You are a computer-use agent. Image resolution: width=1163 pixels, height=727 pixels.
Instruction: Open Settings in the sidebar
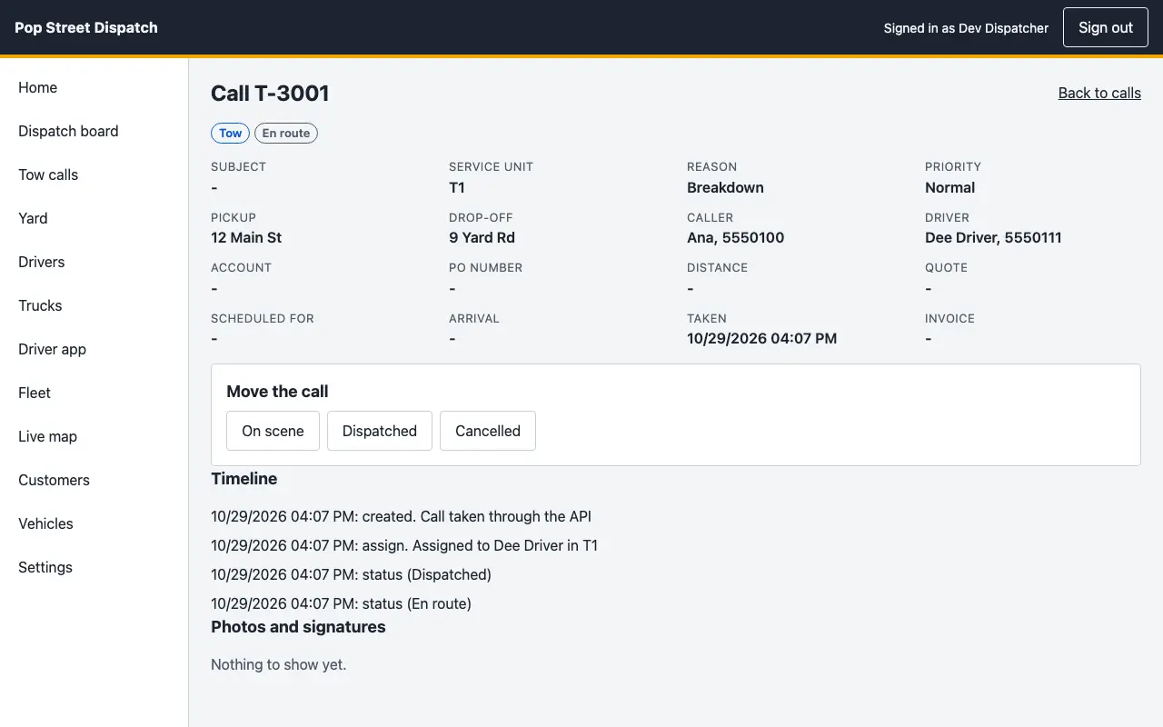(45, 567)
